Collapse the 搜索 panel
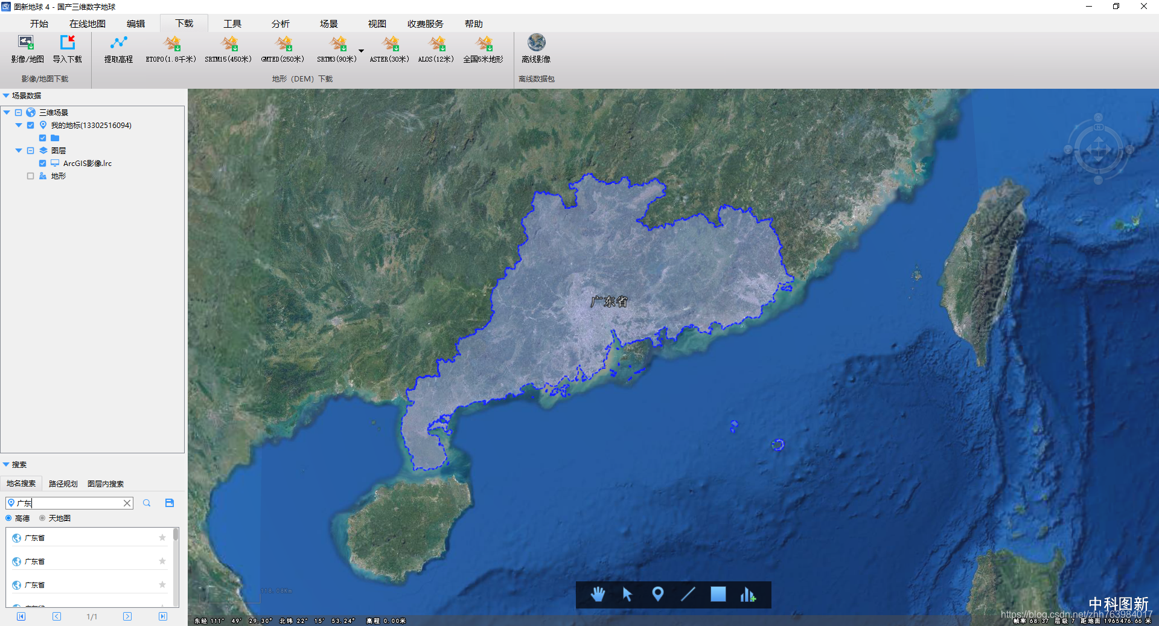Screen dimensions: 1159x626 6,464
